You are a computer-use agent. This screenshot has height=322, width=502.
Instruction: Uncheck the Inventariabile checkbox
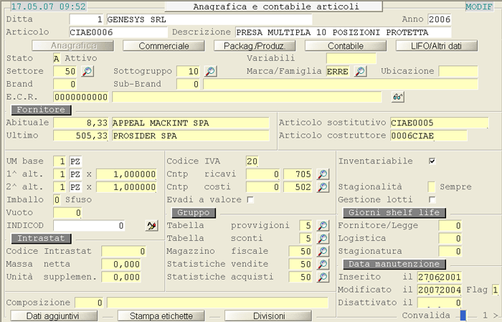(432, 161)
